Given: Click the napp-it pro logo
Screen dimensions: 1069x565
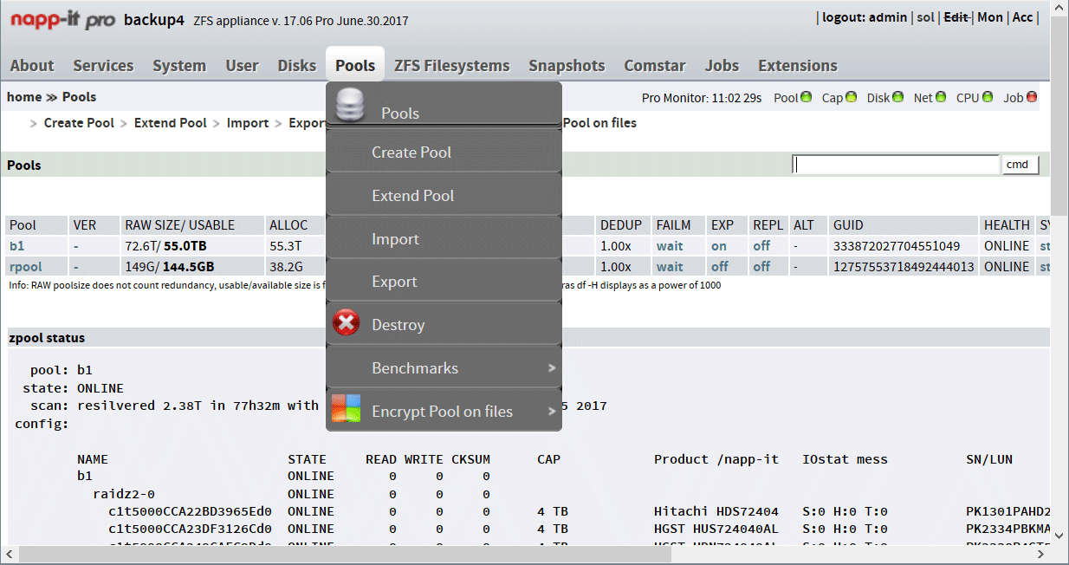Looking at the screenshot, I should point(62,21).
